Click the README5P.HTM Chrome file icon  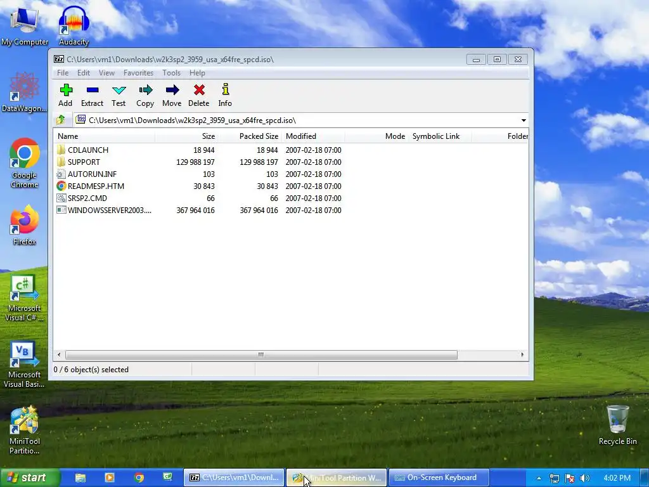coord(61,186)
